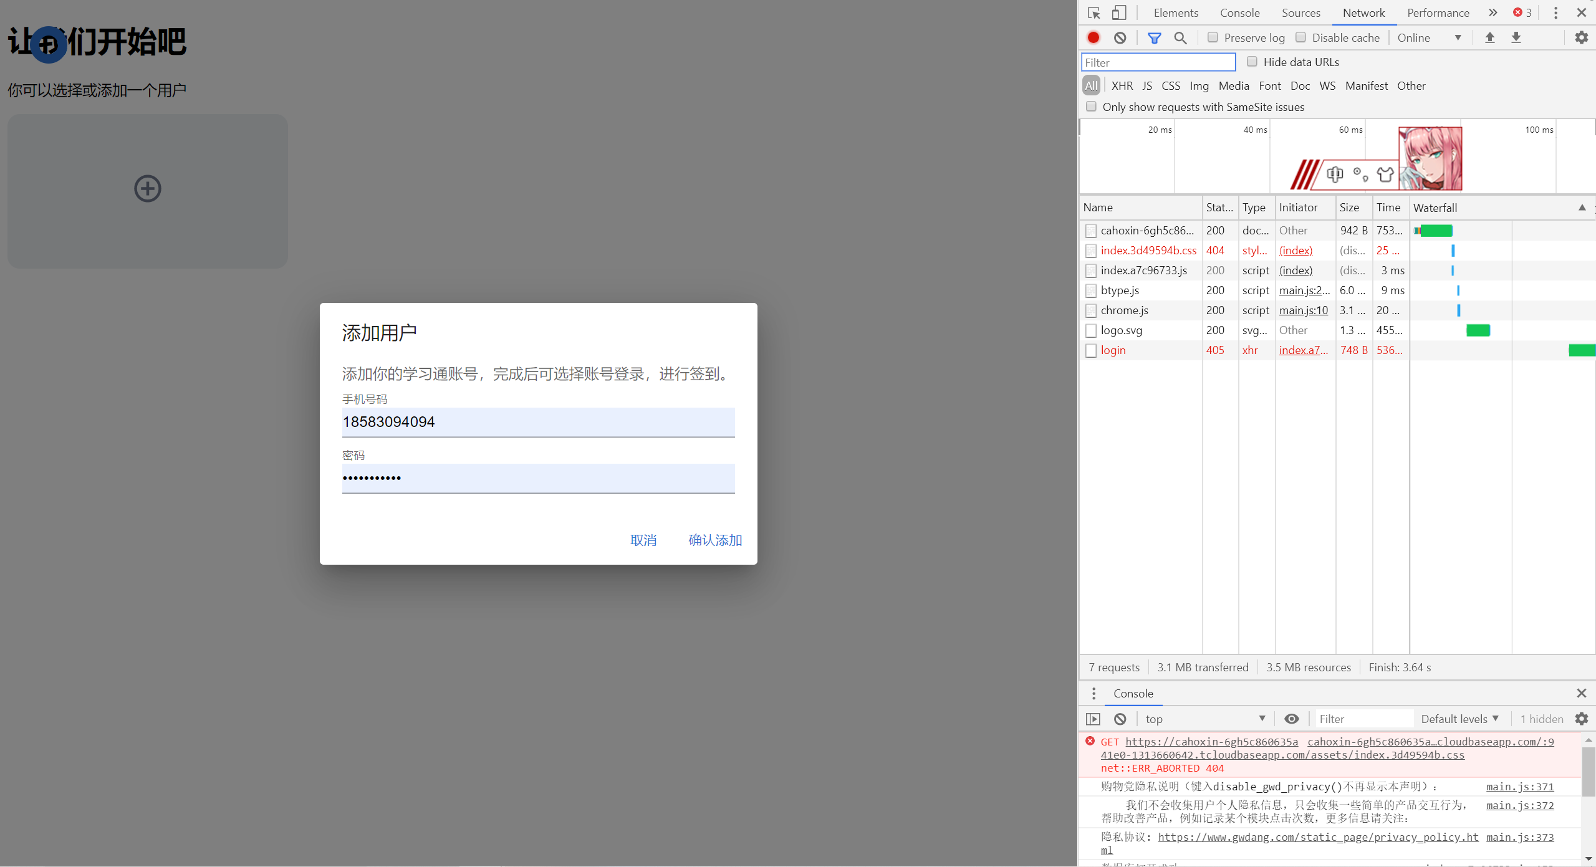Clear the network request log
Viewport: 1596px width, 867px height.
click(1120, 37)
